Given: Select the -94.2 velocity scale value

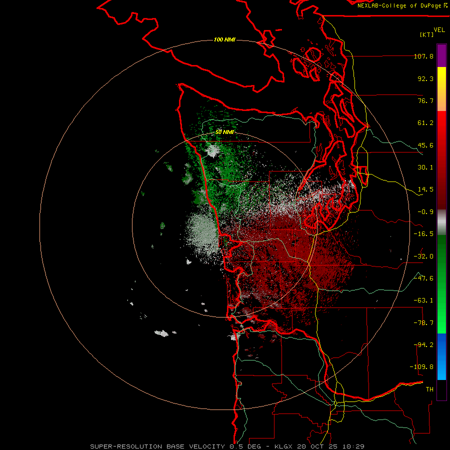Looking at the screenshot, I should (423, 345).
